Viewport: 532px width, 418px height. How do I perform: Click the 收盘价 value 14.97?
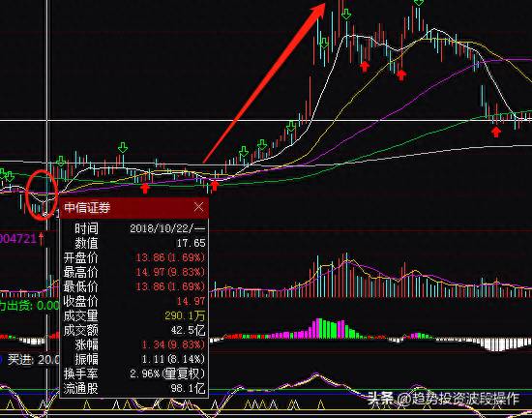click(191, 301)
